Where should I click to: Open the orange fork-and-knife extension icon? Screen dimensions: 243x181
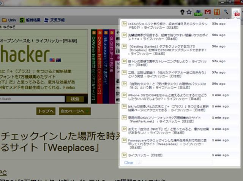coord(217,12)
